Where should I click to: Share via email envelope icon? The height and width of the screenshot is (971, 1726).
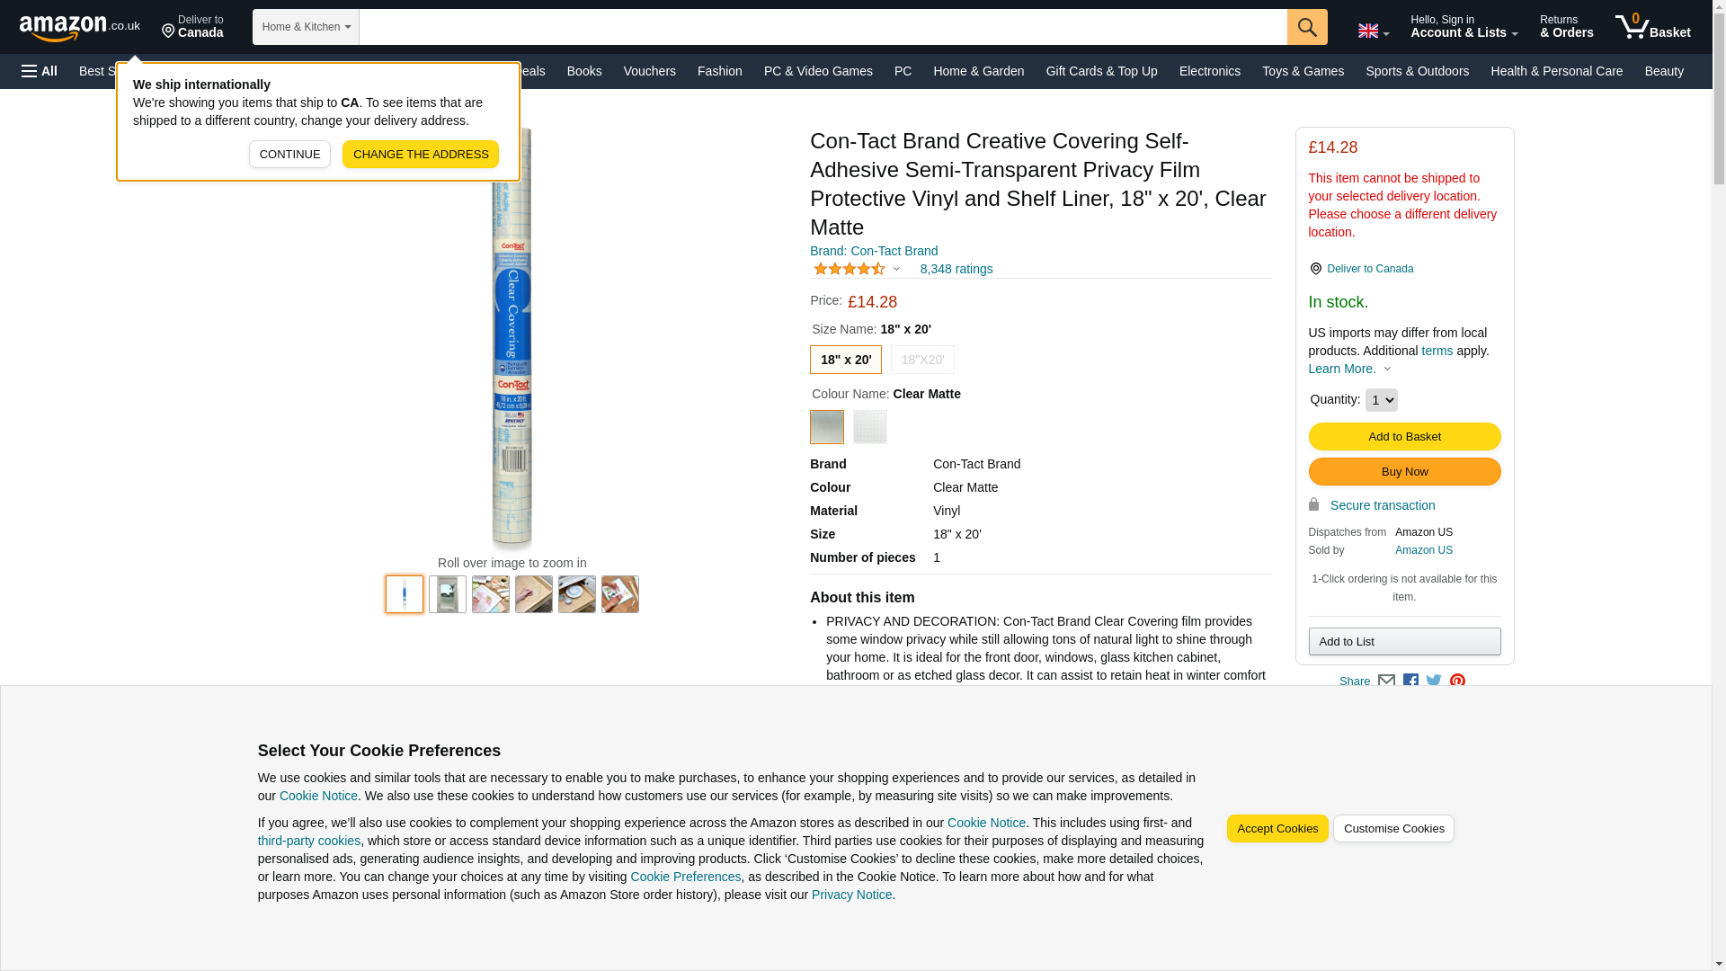(x=1386, y=681)
